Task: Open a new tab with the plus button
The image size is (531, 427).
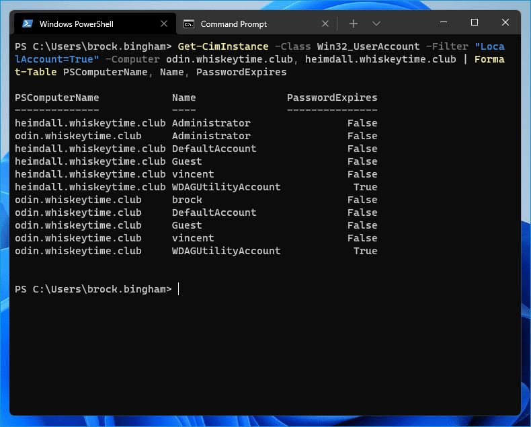Action: (x=353, y=24)
